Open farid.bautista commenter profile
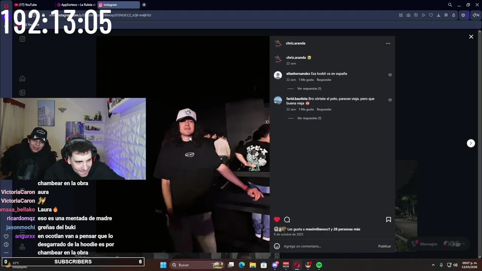 click(297, 99)
